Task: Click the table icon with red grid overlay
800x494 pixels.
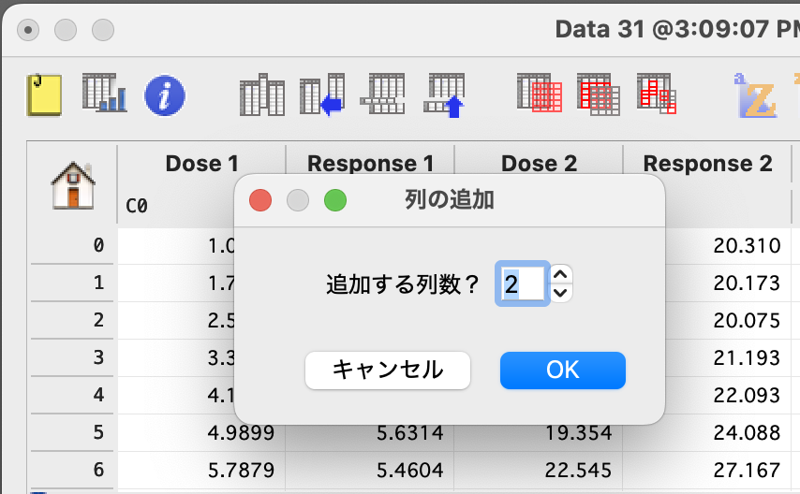Action: [540, 94]
